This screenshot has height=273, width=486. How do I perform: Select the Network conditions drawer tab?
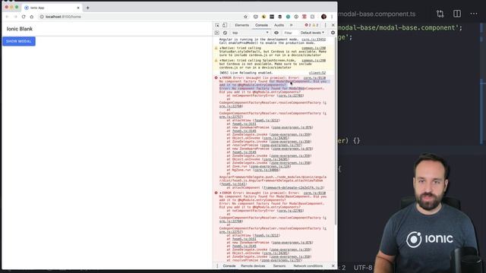coord(308,266)
